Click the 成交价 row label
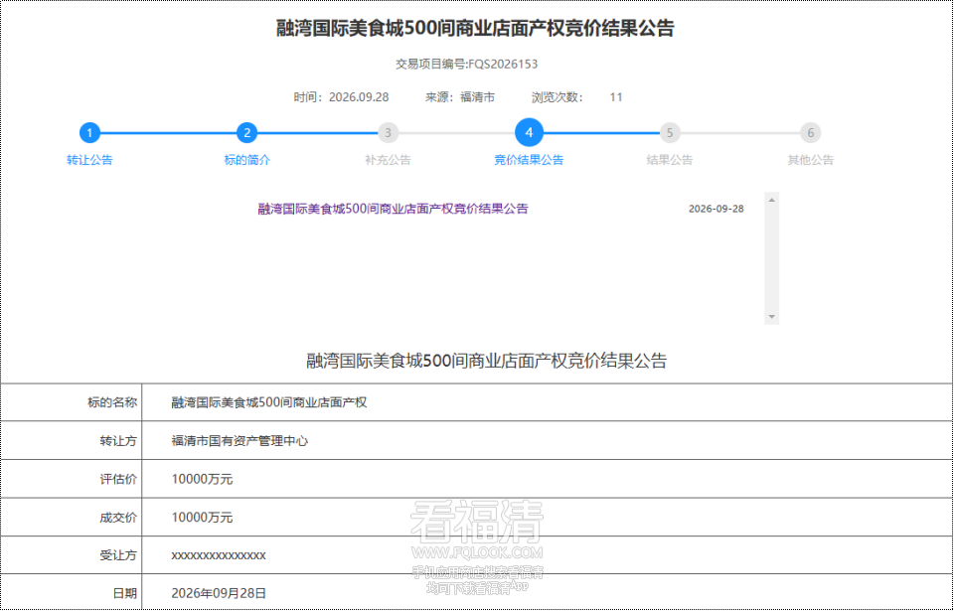This screenshot has width=955, height=611. point(118,518)
